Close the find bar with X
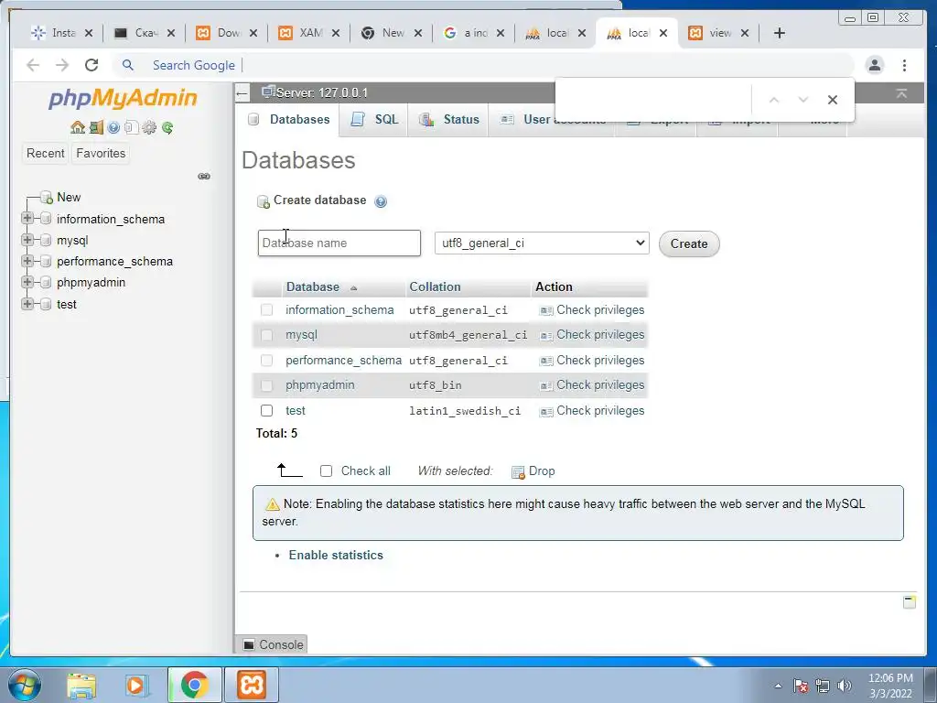Image resolution: width=937 pixels, height=703 pixels. (x=833, y=100)
